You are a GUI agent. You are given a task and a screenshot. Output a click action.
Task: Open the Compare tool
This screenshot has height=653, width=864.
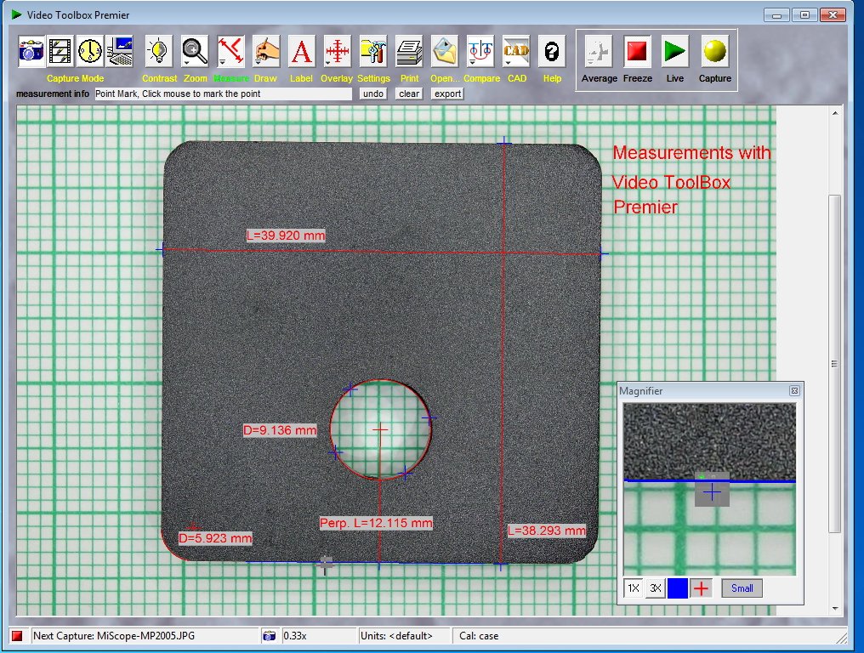tap(480, 52)
